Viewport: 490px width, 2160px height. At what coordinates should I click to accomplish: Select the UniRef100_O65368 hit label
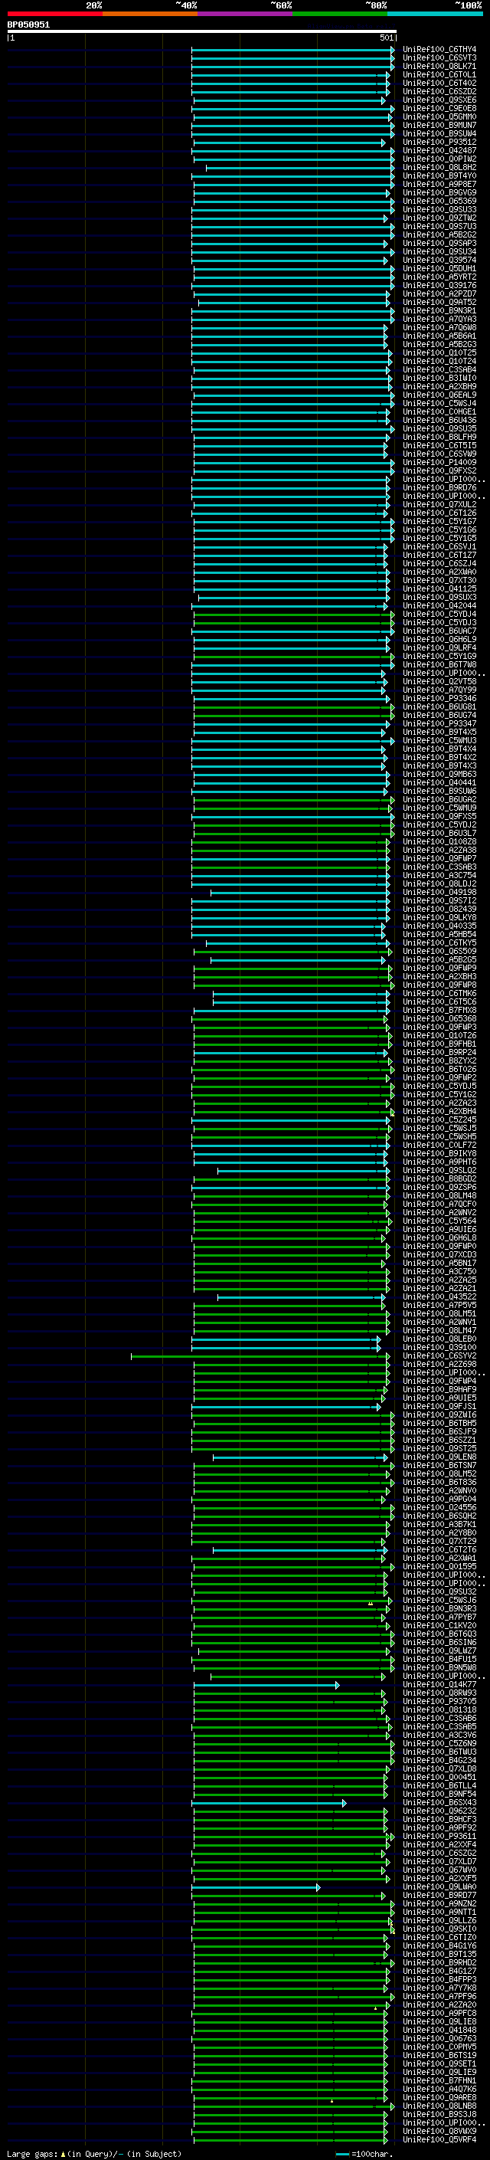click(439, 1020)
